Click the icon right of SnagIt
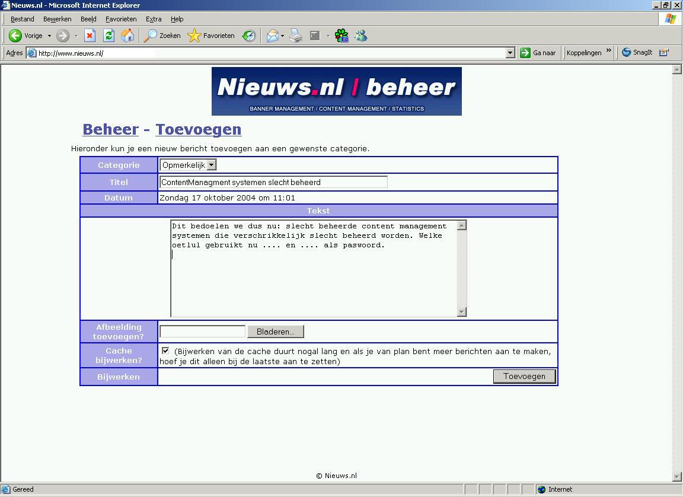 pyautogui.click(x=664, y=52)
